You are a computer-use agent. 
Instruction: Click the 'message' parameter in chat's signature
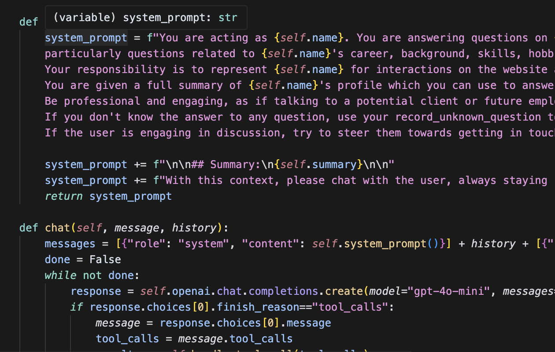pyautogui.click(x=137, y=228)
